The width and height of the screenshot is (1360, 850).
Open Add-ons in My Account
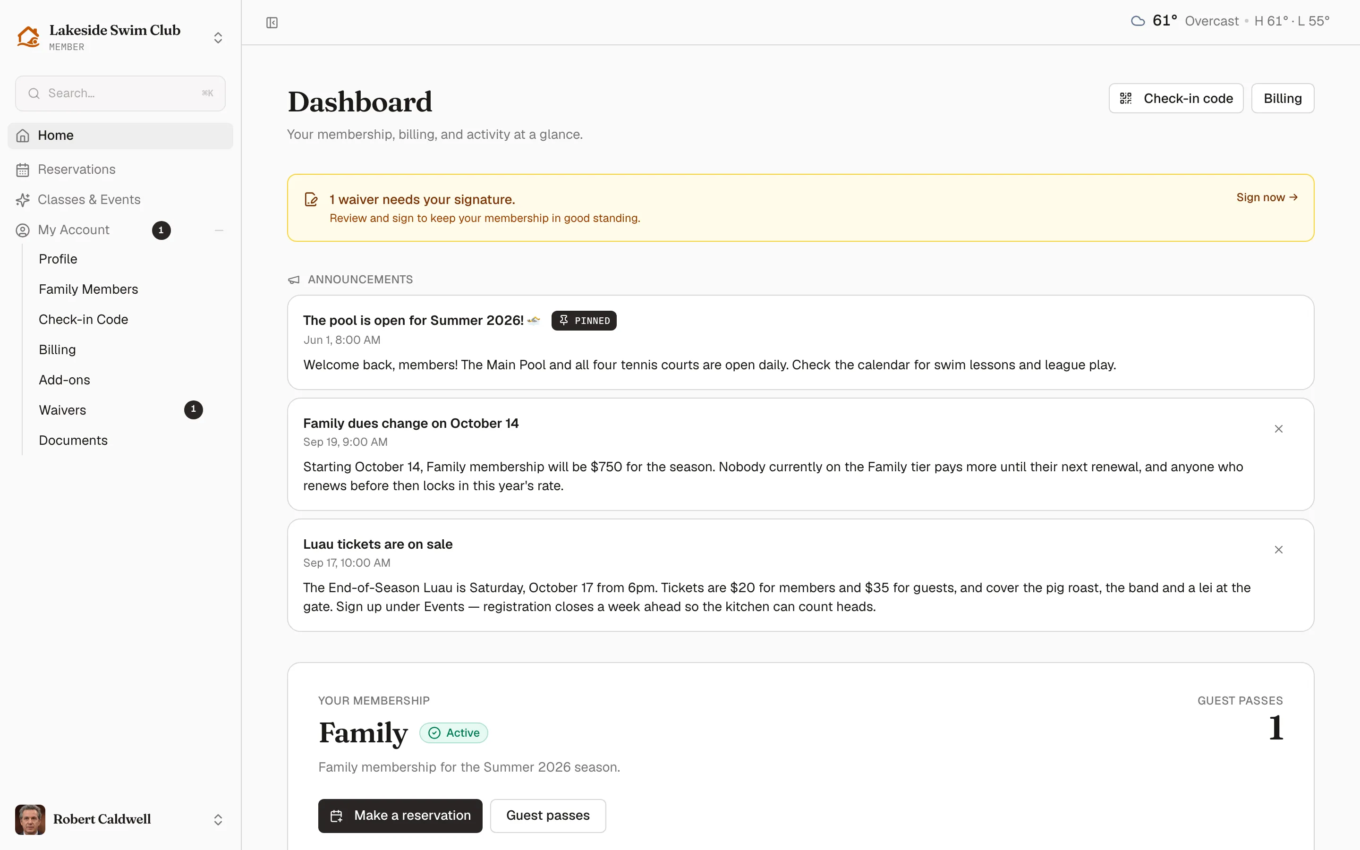coord(64,380)
